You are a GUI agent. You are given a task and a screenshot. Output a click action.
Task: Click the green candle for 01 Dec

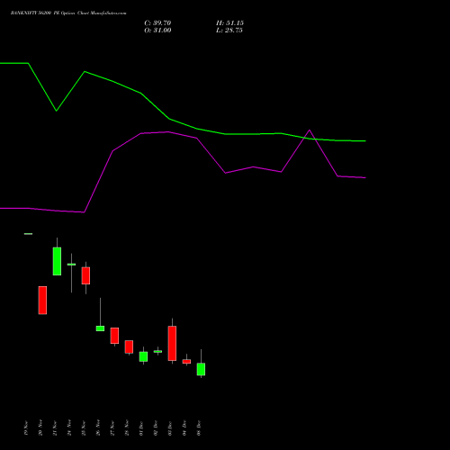[143, 356]
